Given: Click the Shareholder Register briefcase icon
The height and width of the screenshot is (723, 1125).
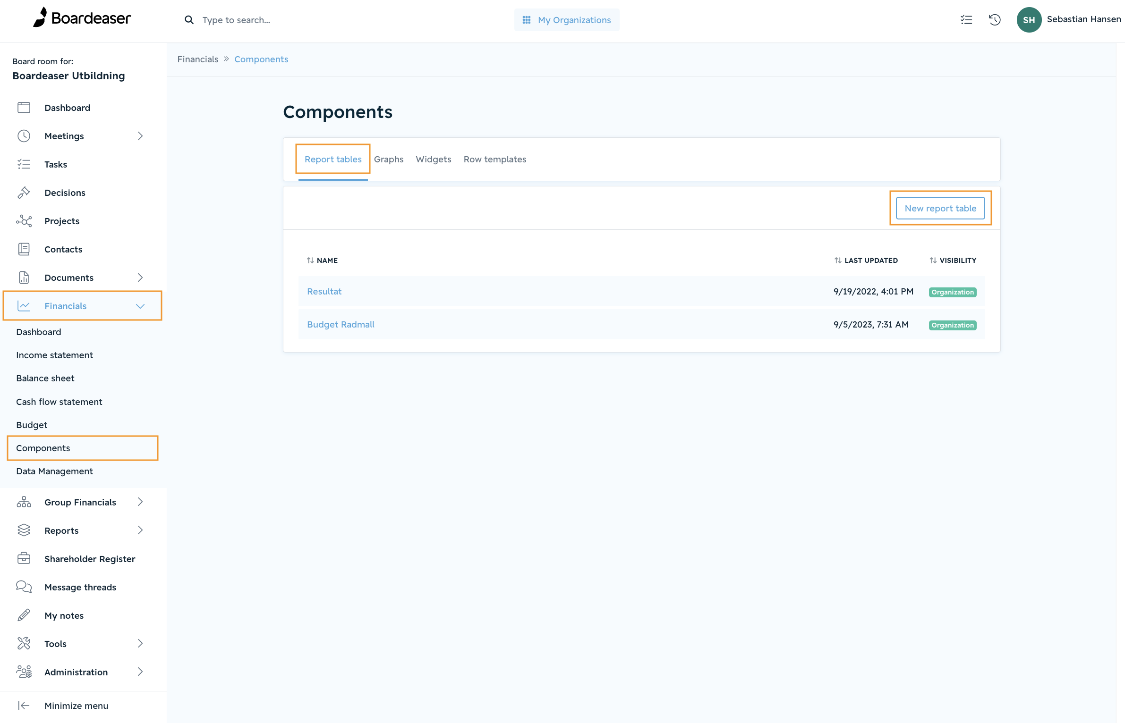Looking at the screenshot, I should [24, 559].
